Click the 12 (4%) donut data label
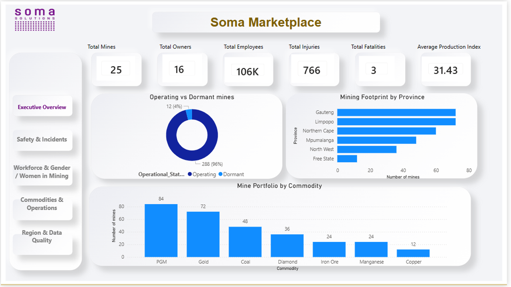This screenshot has height=287, width=511. [173, 106]
